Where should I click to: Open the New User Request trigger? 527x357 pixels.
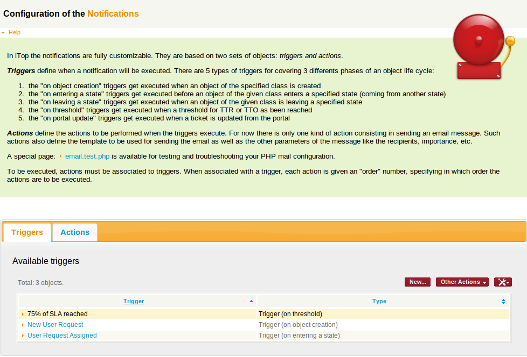coord(56,325)
